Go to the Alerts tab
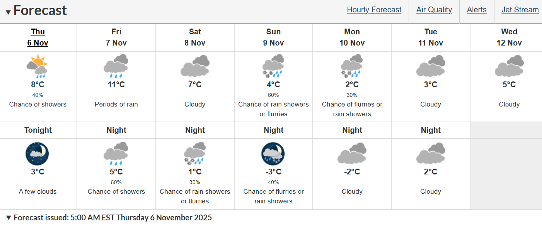Image resolution: width=542 pixels, height=230 pixels. pos(476,10)
